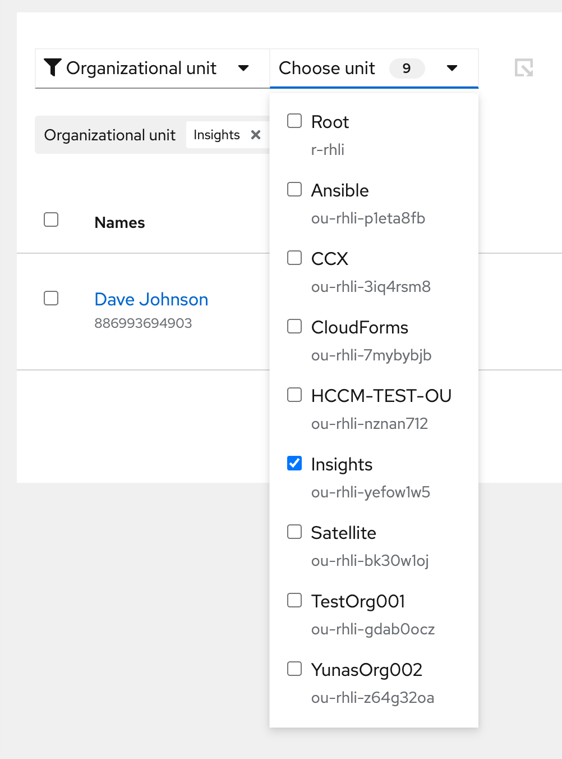Click the ID ou-rhli-yefow1w5
This screenshot has width=562, height=759.
coord(371,492)
